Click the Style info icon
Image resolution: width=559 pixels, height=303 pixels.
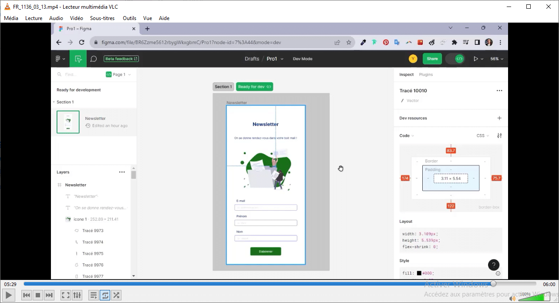click(498, 273)
